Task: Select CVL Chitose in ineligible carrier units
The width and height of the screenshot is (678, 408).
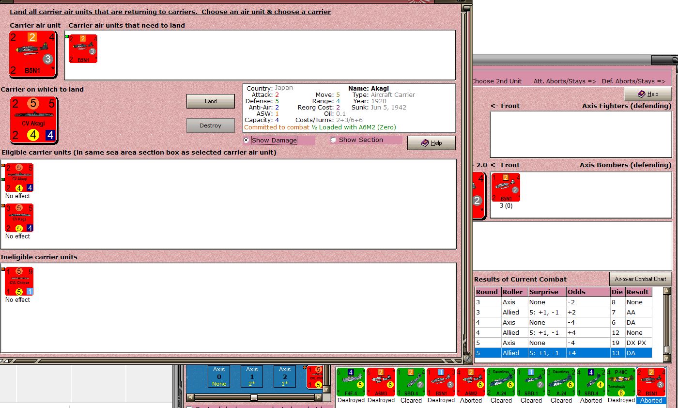Action: pos(19,282)
